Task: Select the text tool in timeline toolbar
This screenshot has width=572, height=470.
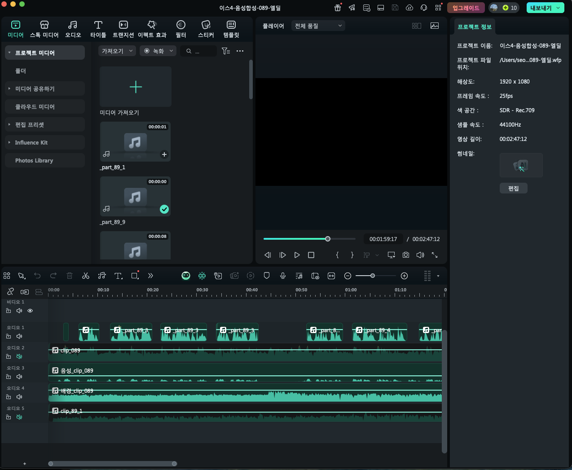Action: point(119,276)
